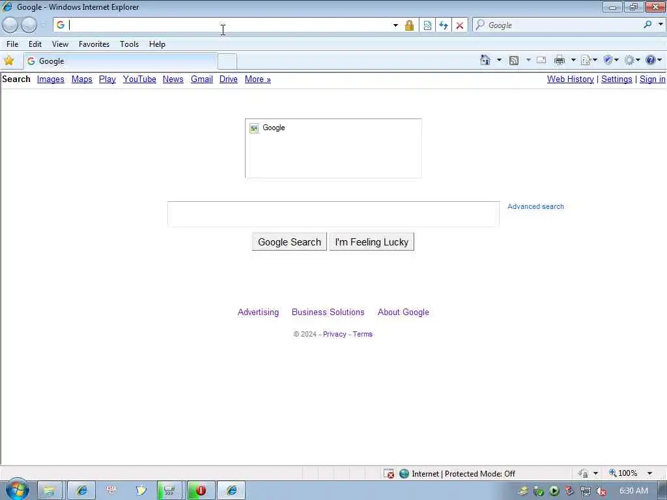Open the Images link
Viewport: 667px width, 500px height.
pos(51,79)
